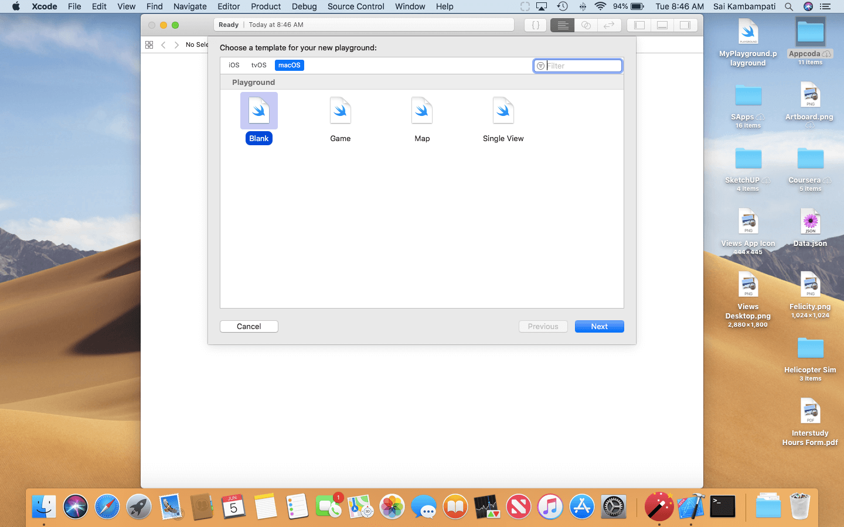
Task: Open the Editor menu in menu bar
Action: [x=229, y=6]
